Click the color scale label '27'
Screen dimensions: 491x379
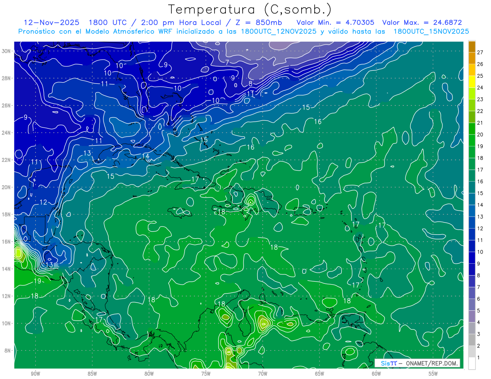pos(480,52)
